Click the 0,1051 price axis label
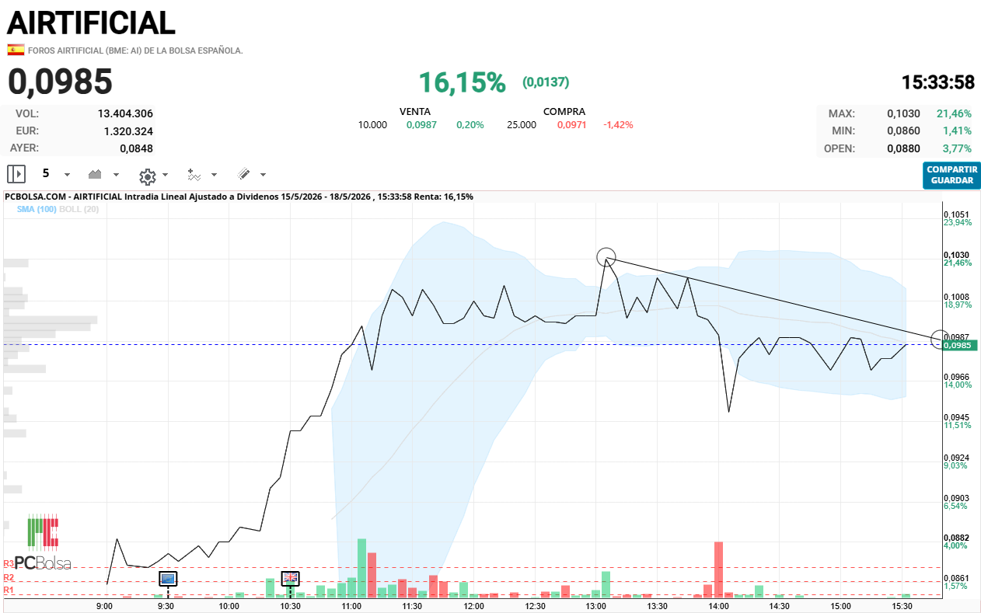Image resolution: width=981 pixels, height=613 pixels. pyautogui.click(x=956, y=214)
